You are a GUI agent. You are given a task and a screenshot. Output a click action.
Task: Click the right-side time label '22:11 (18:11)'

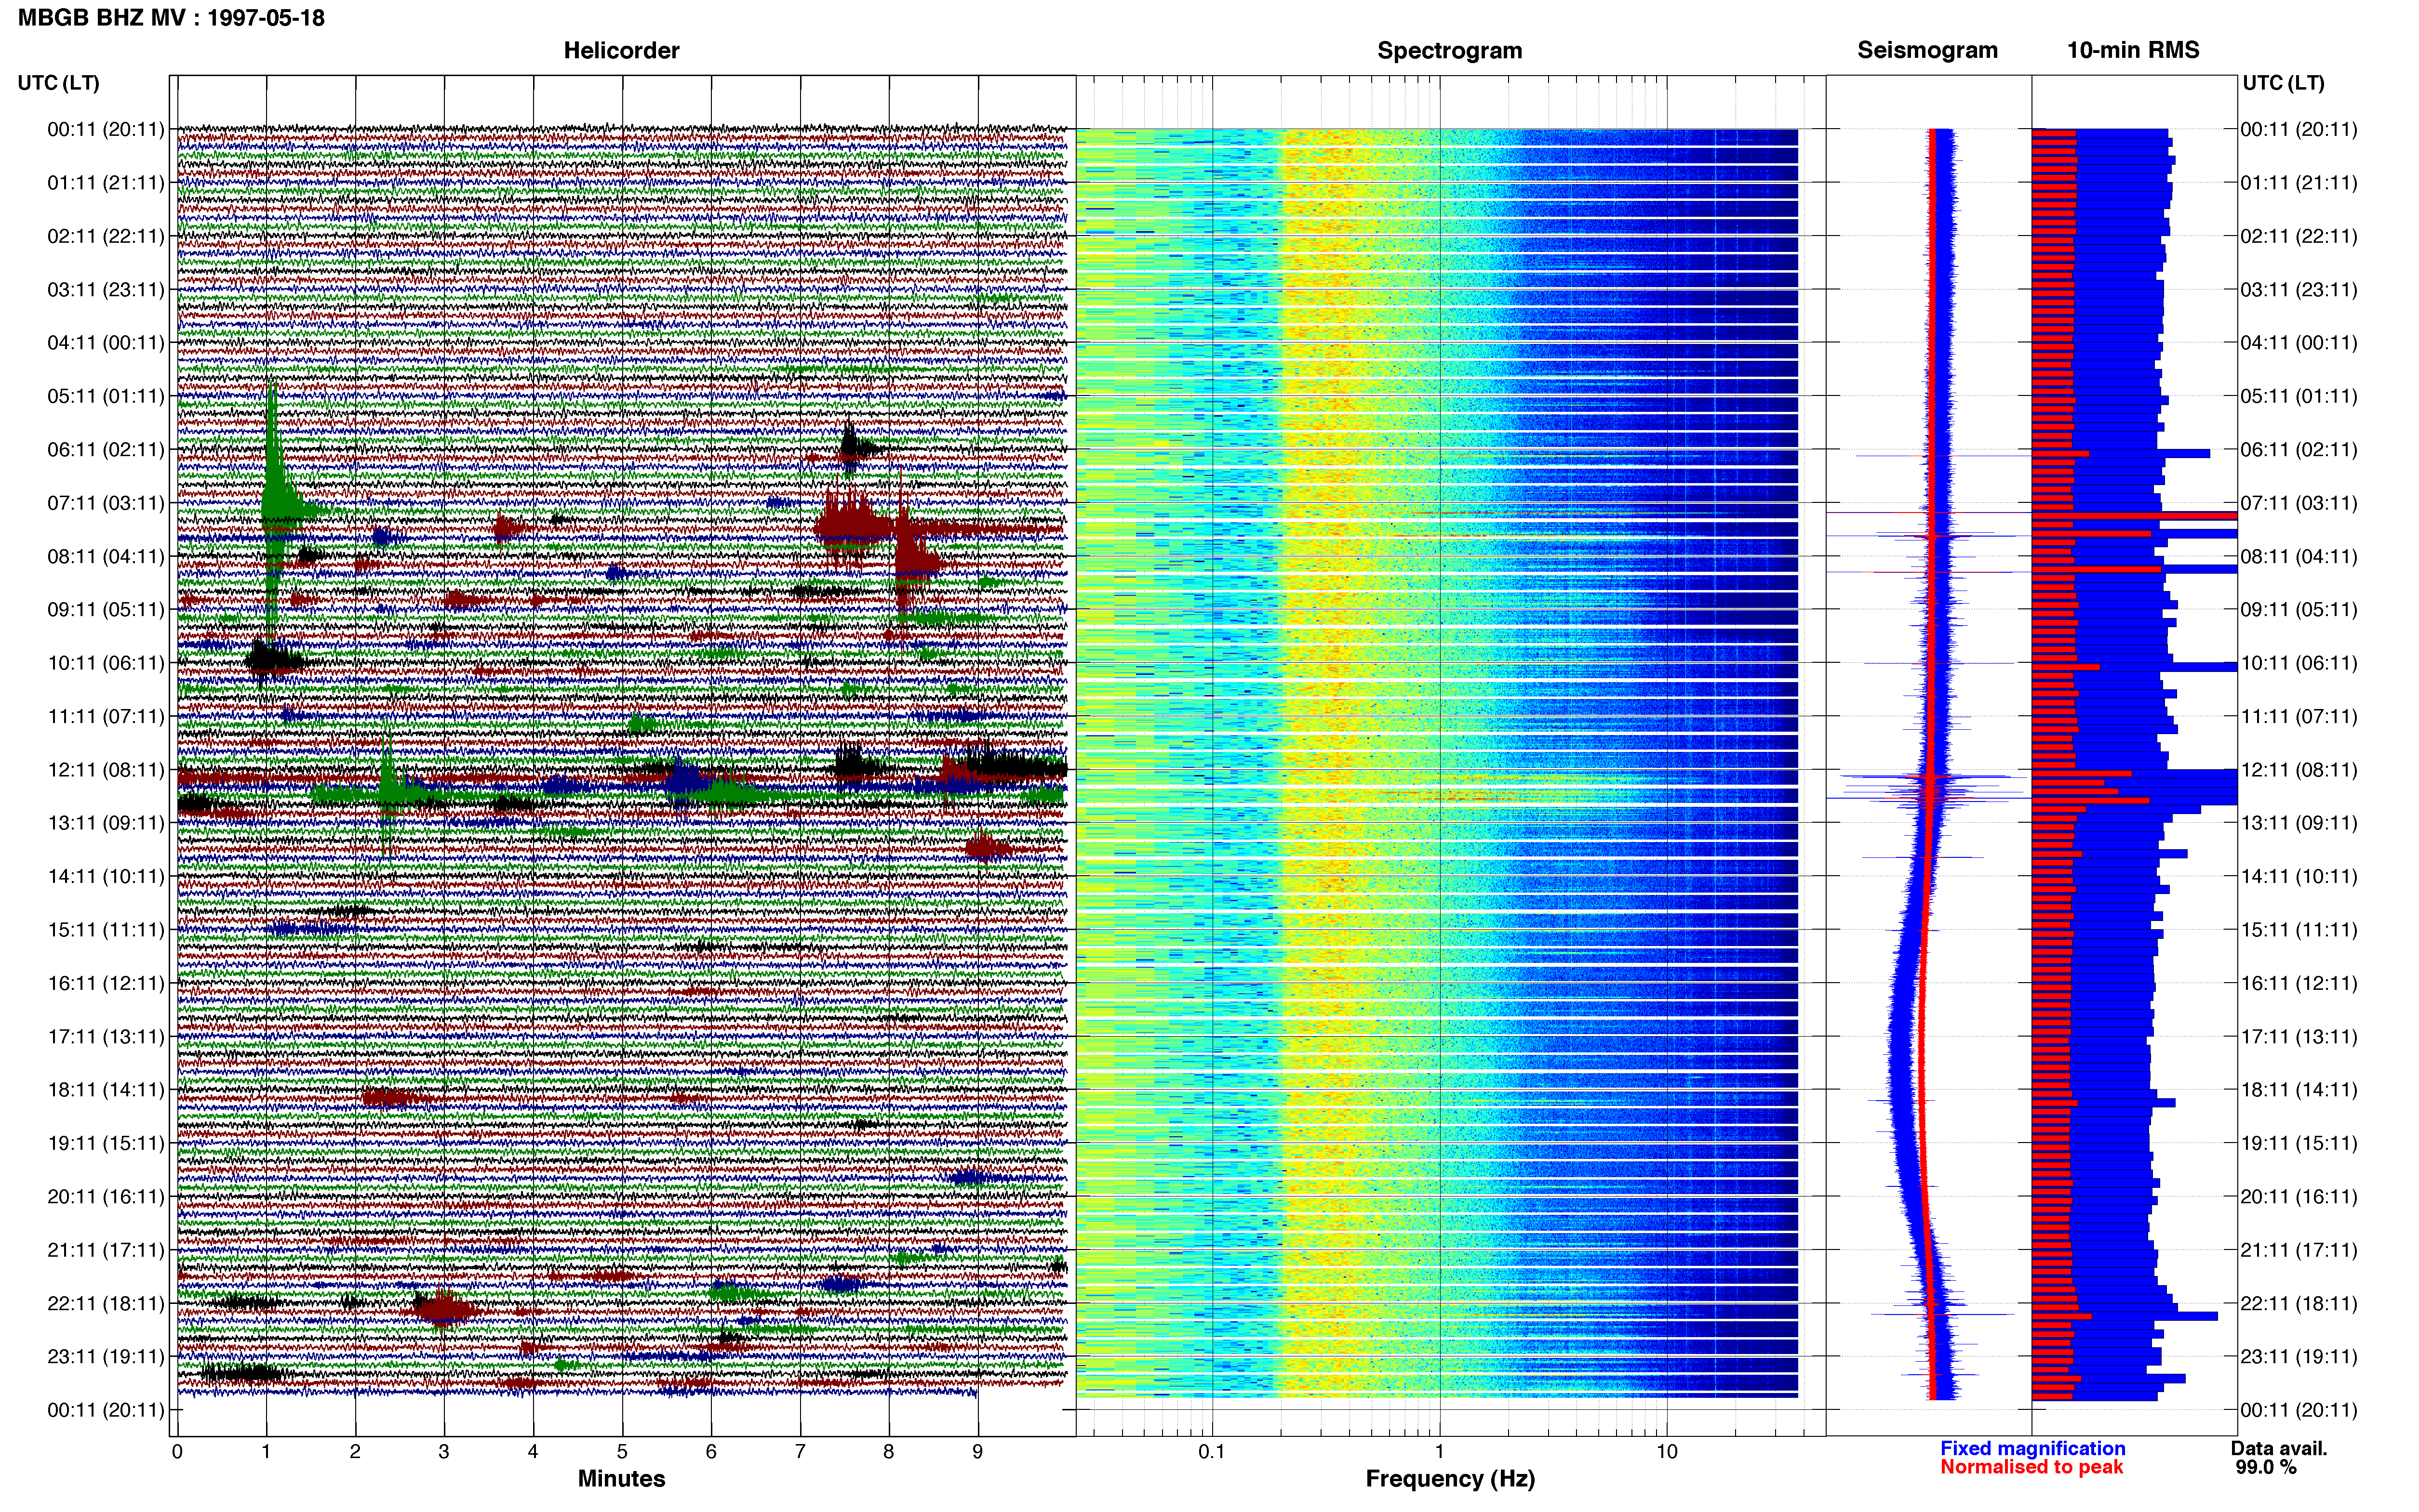2299,1304
